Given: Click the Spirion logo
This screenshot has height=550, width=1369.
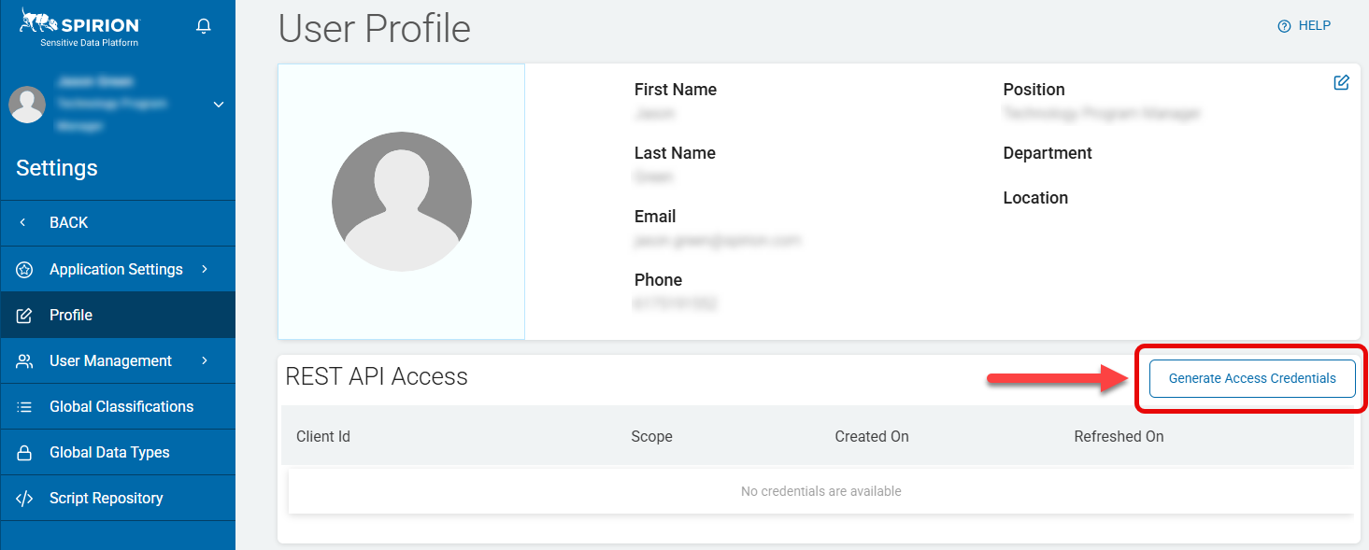Looking at the screenshot, I should click(78, 25).
